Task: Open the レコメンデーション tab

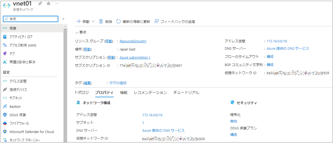Action: pos(150,93)
